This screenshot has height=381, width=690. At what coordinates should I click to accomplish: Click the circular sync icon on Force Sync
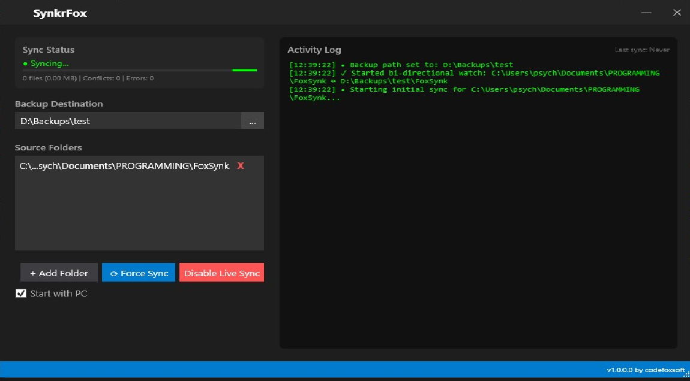click(x=113, y=273)
